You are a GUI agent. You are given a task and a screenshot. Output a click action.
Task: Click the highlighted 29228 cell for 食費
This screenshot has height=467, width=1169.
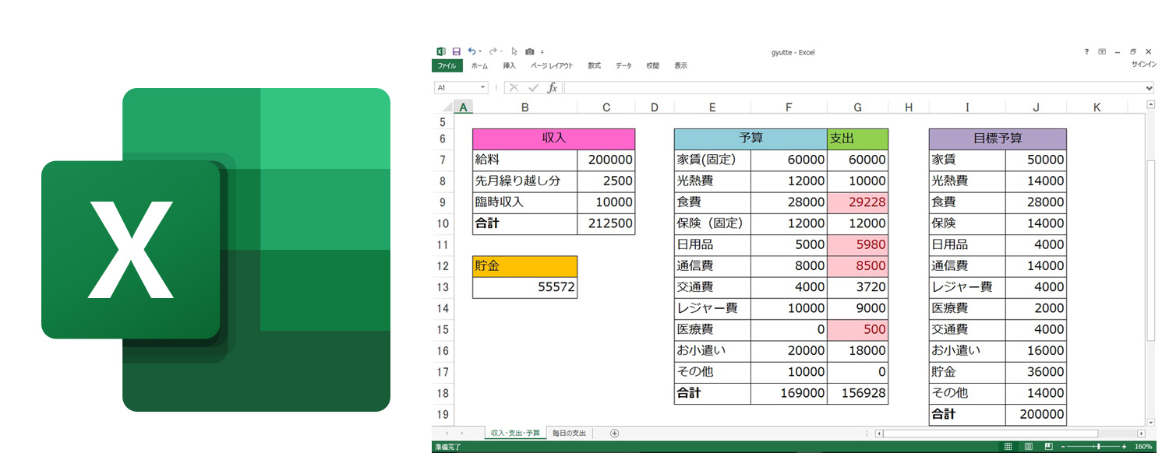[857, 202]
